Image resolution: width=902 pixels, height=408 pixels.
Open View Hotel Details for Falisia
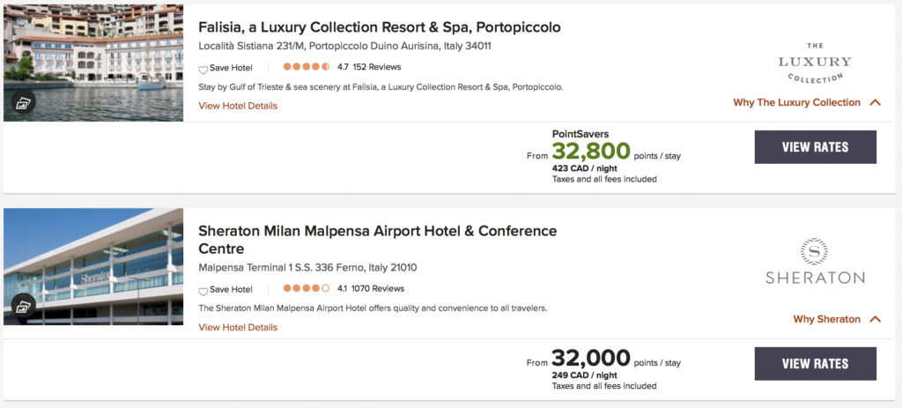pyautogui.click(x=238, y=106)
